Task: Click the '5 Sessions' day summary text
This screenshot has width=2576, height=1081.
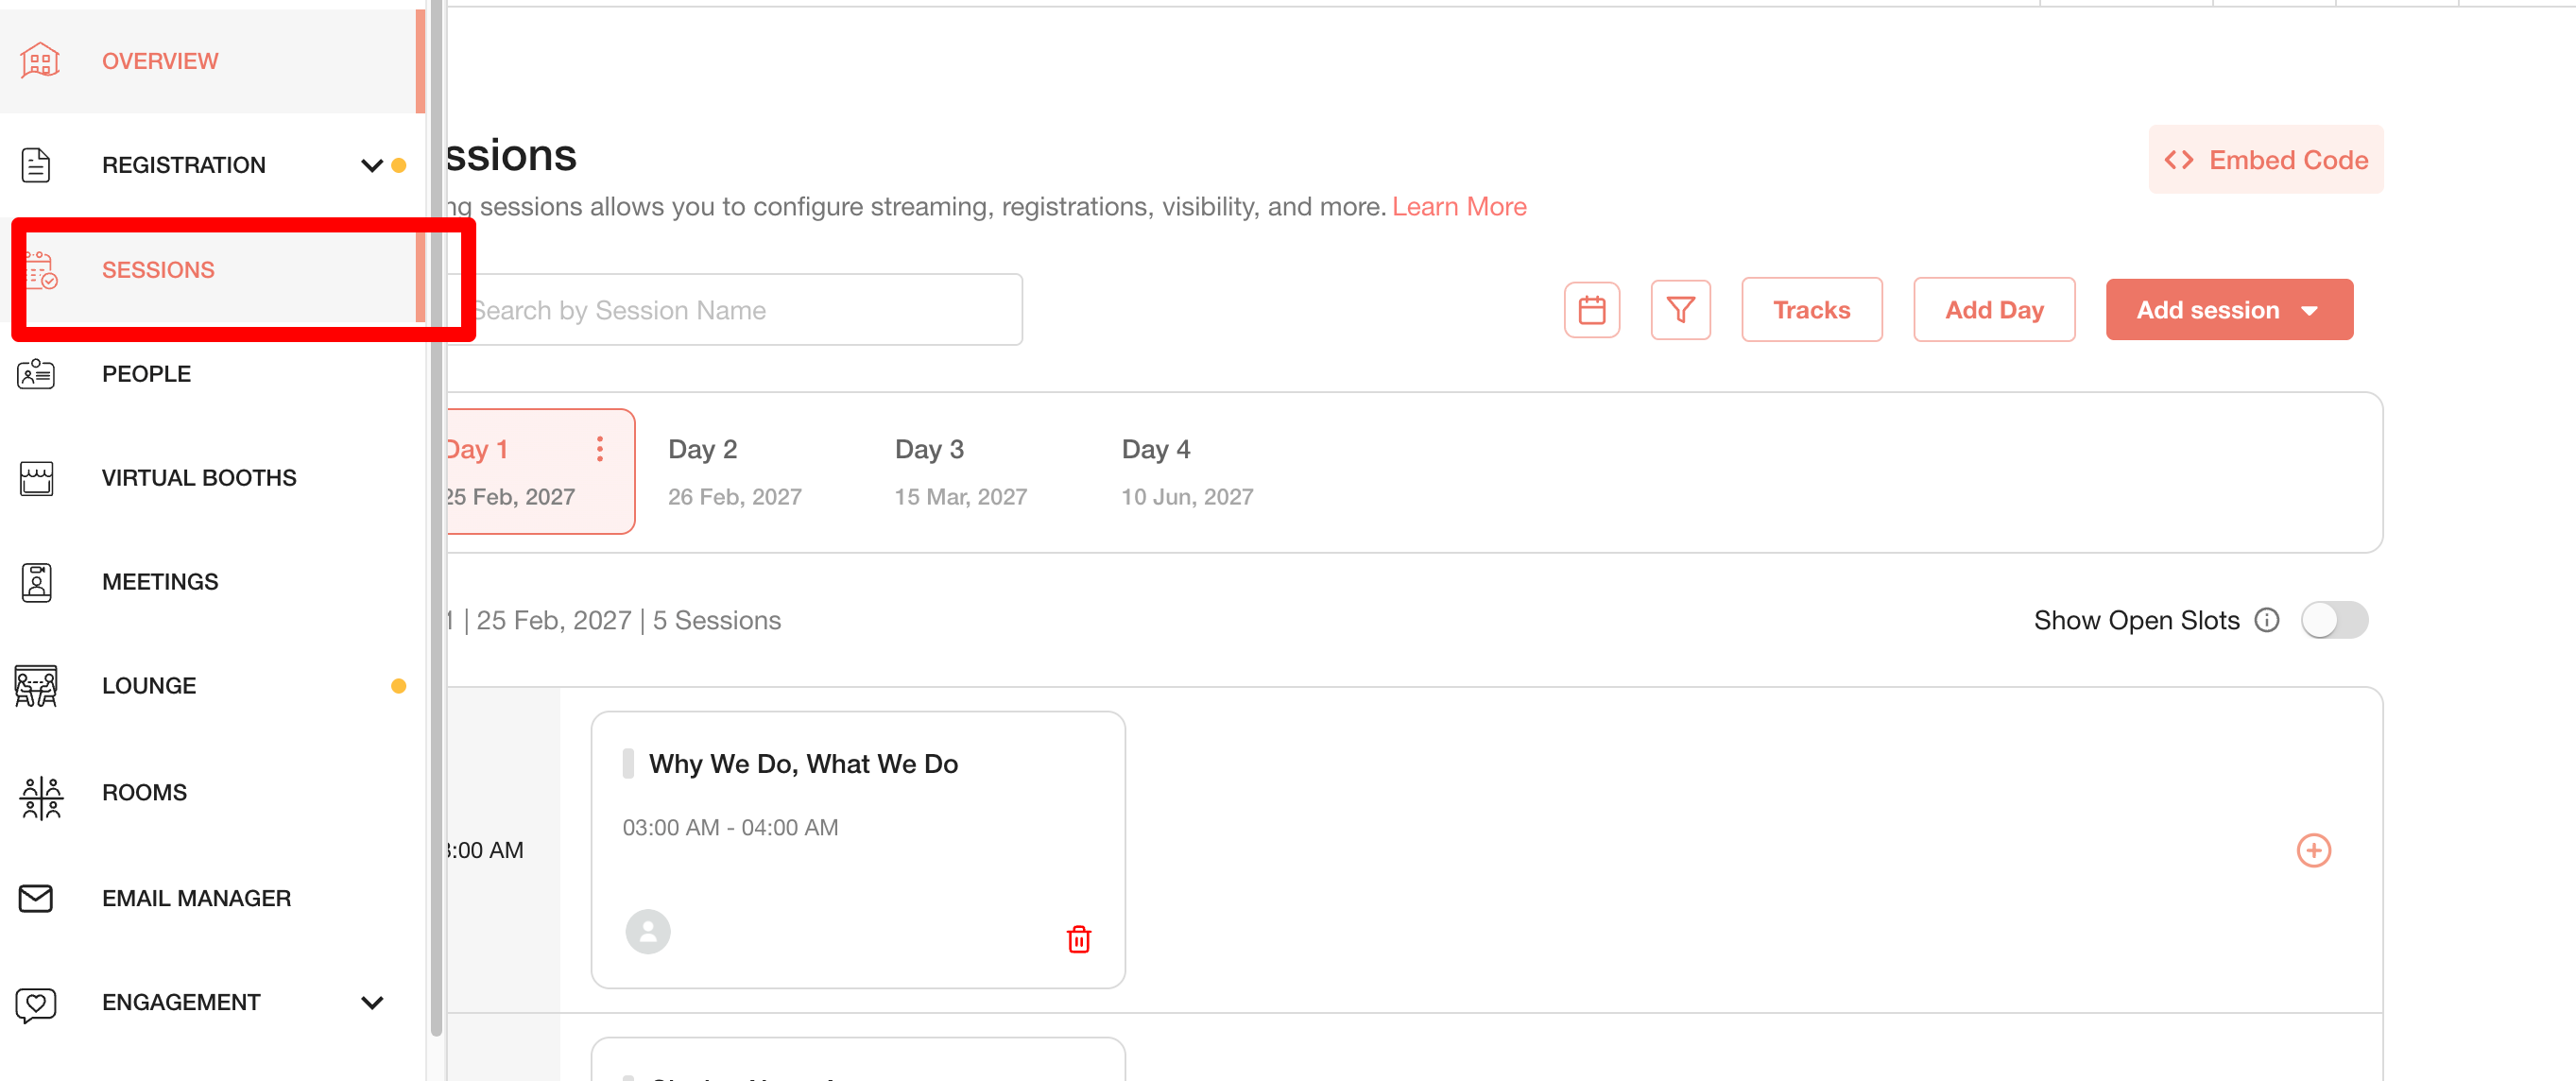Action: coord(717,621)
